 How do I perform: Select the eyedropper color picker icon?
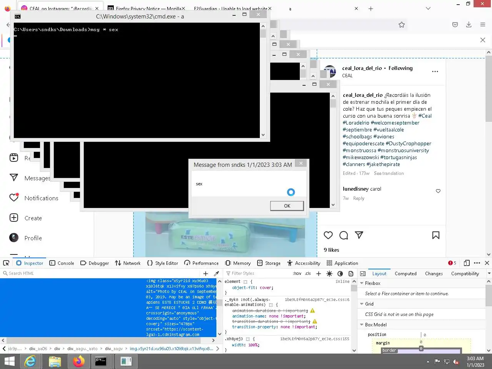(x=216, y=274)
